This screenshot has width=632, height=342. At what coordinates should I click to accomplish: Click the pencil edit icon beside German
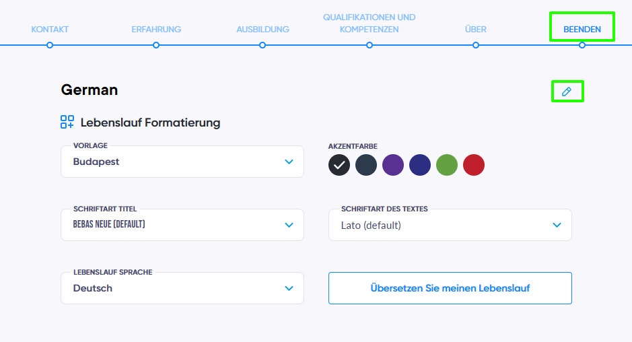567,92
